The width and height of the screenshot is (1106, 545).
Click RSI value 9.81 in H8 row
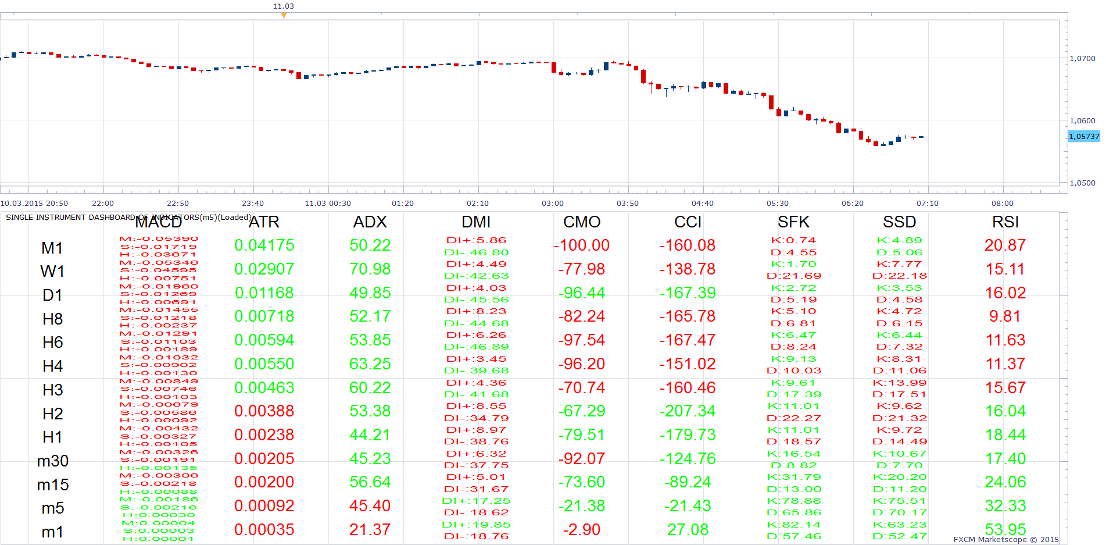click(1005, 316)
